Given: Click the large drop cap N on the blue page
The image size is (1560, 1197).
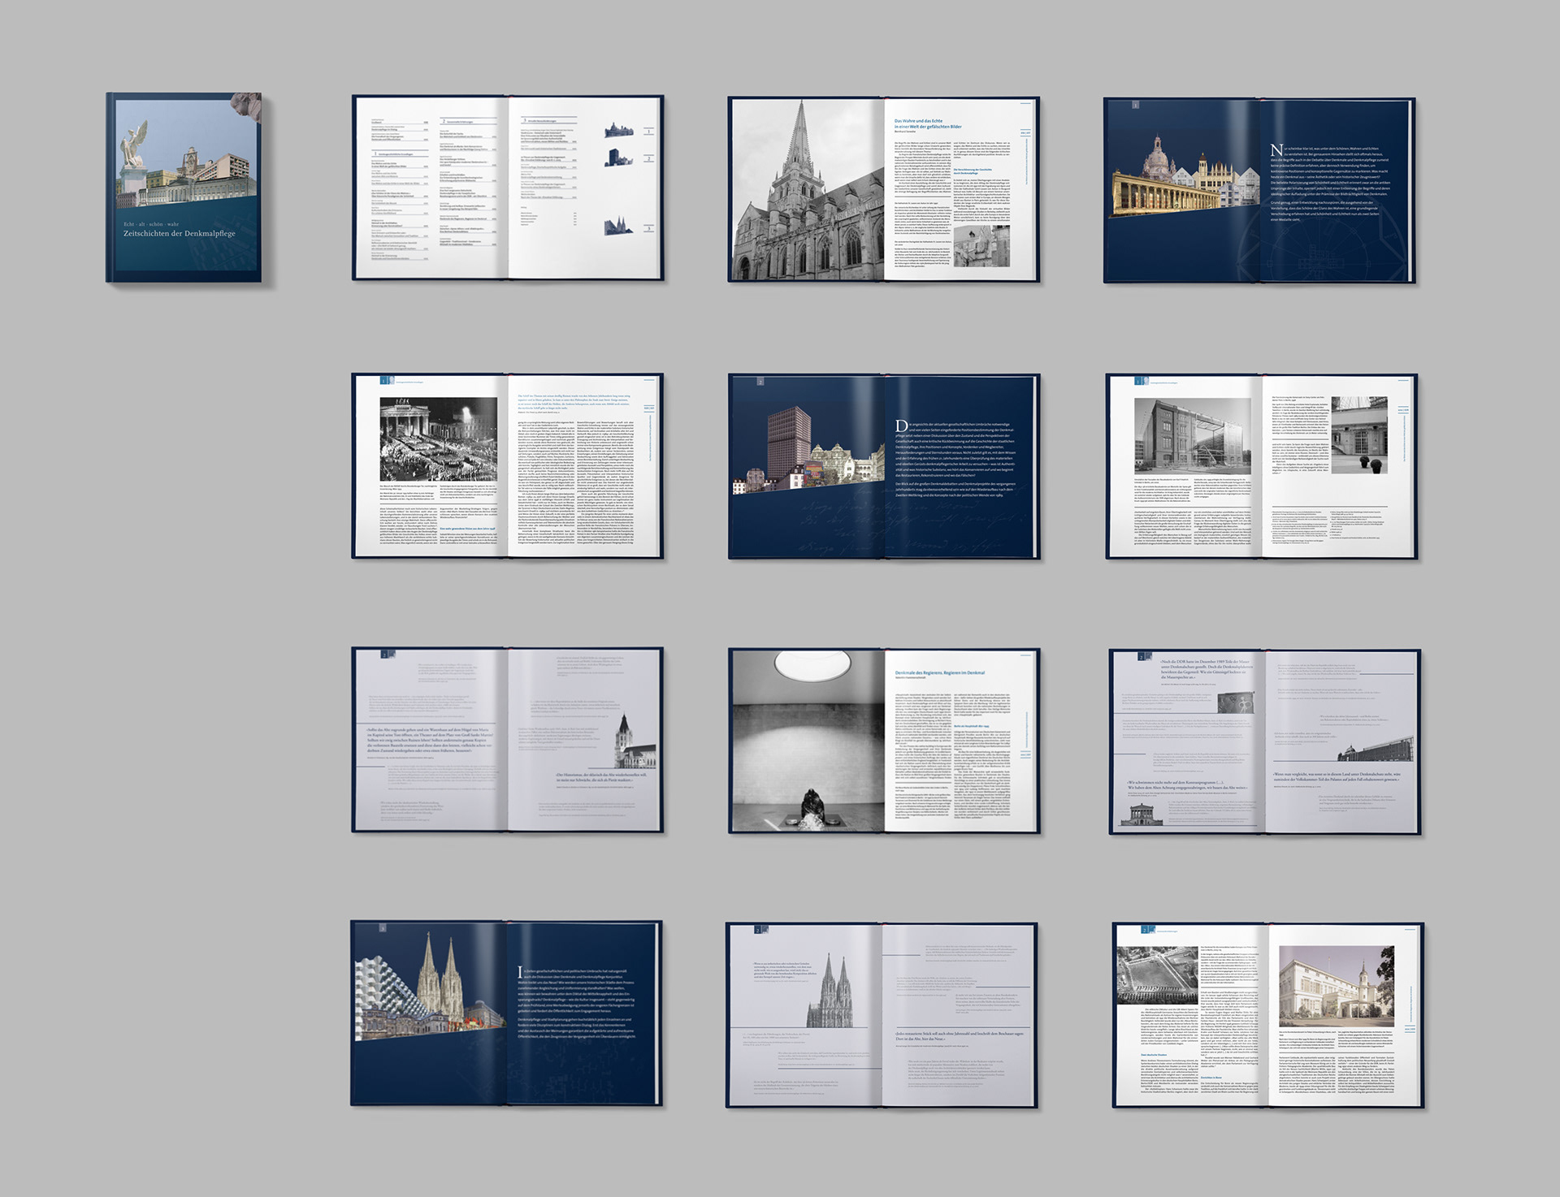Looking at the screenshot, I should click(1276, 150).
